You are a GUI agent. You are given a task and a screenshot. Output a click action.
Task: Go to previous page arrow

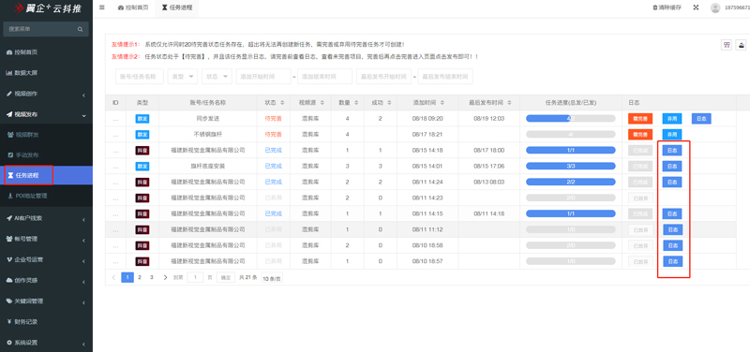click(113, 277)
